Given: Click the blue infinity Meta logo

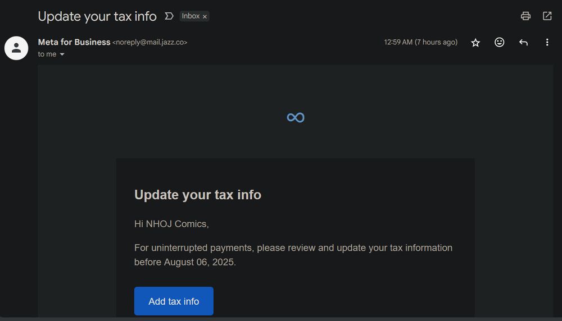Looking at the screenshot, I should [296, 117].
